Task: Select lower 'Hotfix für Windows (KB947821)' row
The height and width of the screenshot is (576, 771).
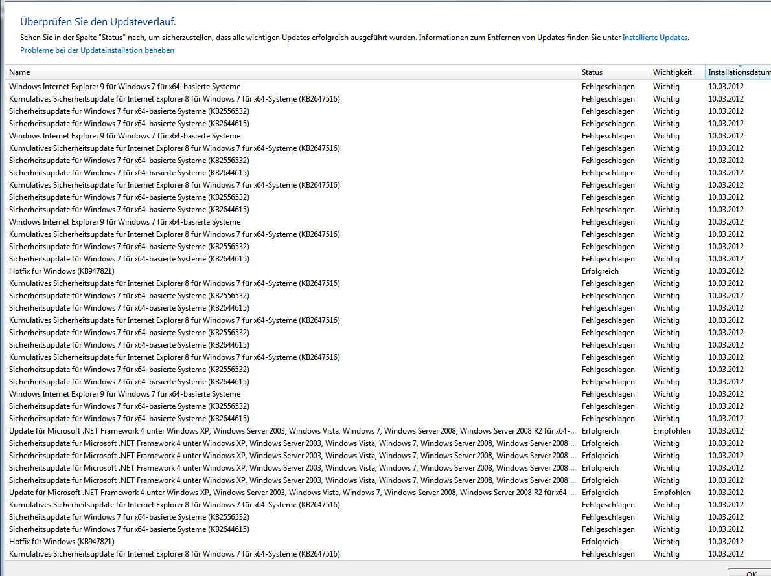Action: tap(388, 542)
